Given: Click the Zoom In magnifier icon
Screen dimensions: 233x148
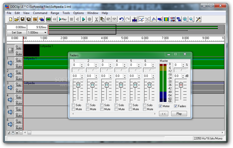Looking at the screenshot, I should tap(185, 19).
